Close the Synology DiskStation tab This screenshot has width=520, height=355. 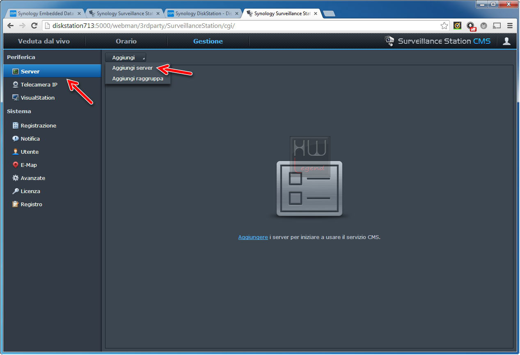[x=237, y=14]
